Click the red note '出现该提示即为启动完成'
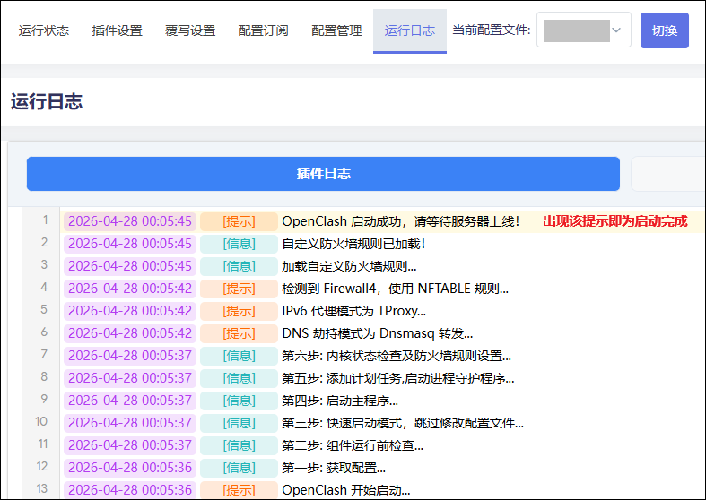This screenshot has height=500, width=706. (615, 221)
